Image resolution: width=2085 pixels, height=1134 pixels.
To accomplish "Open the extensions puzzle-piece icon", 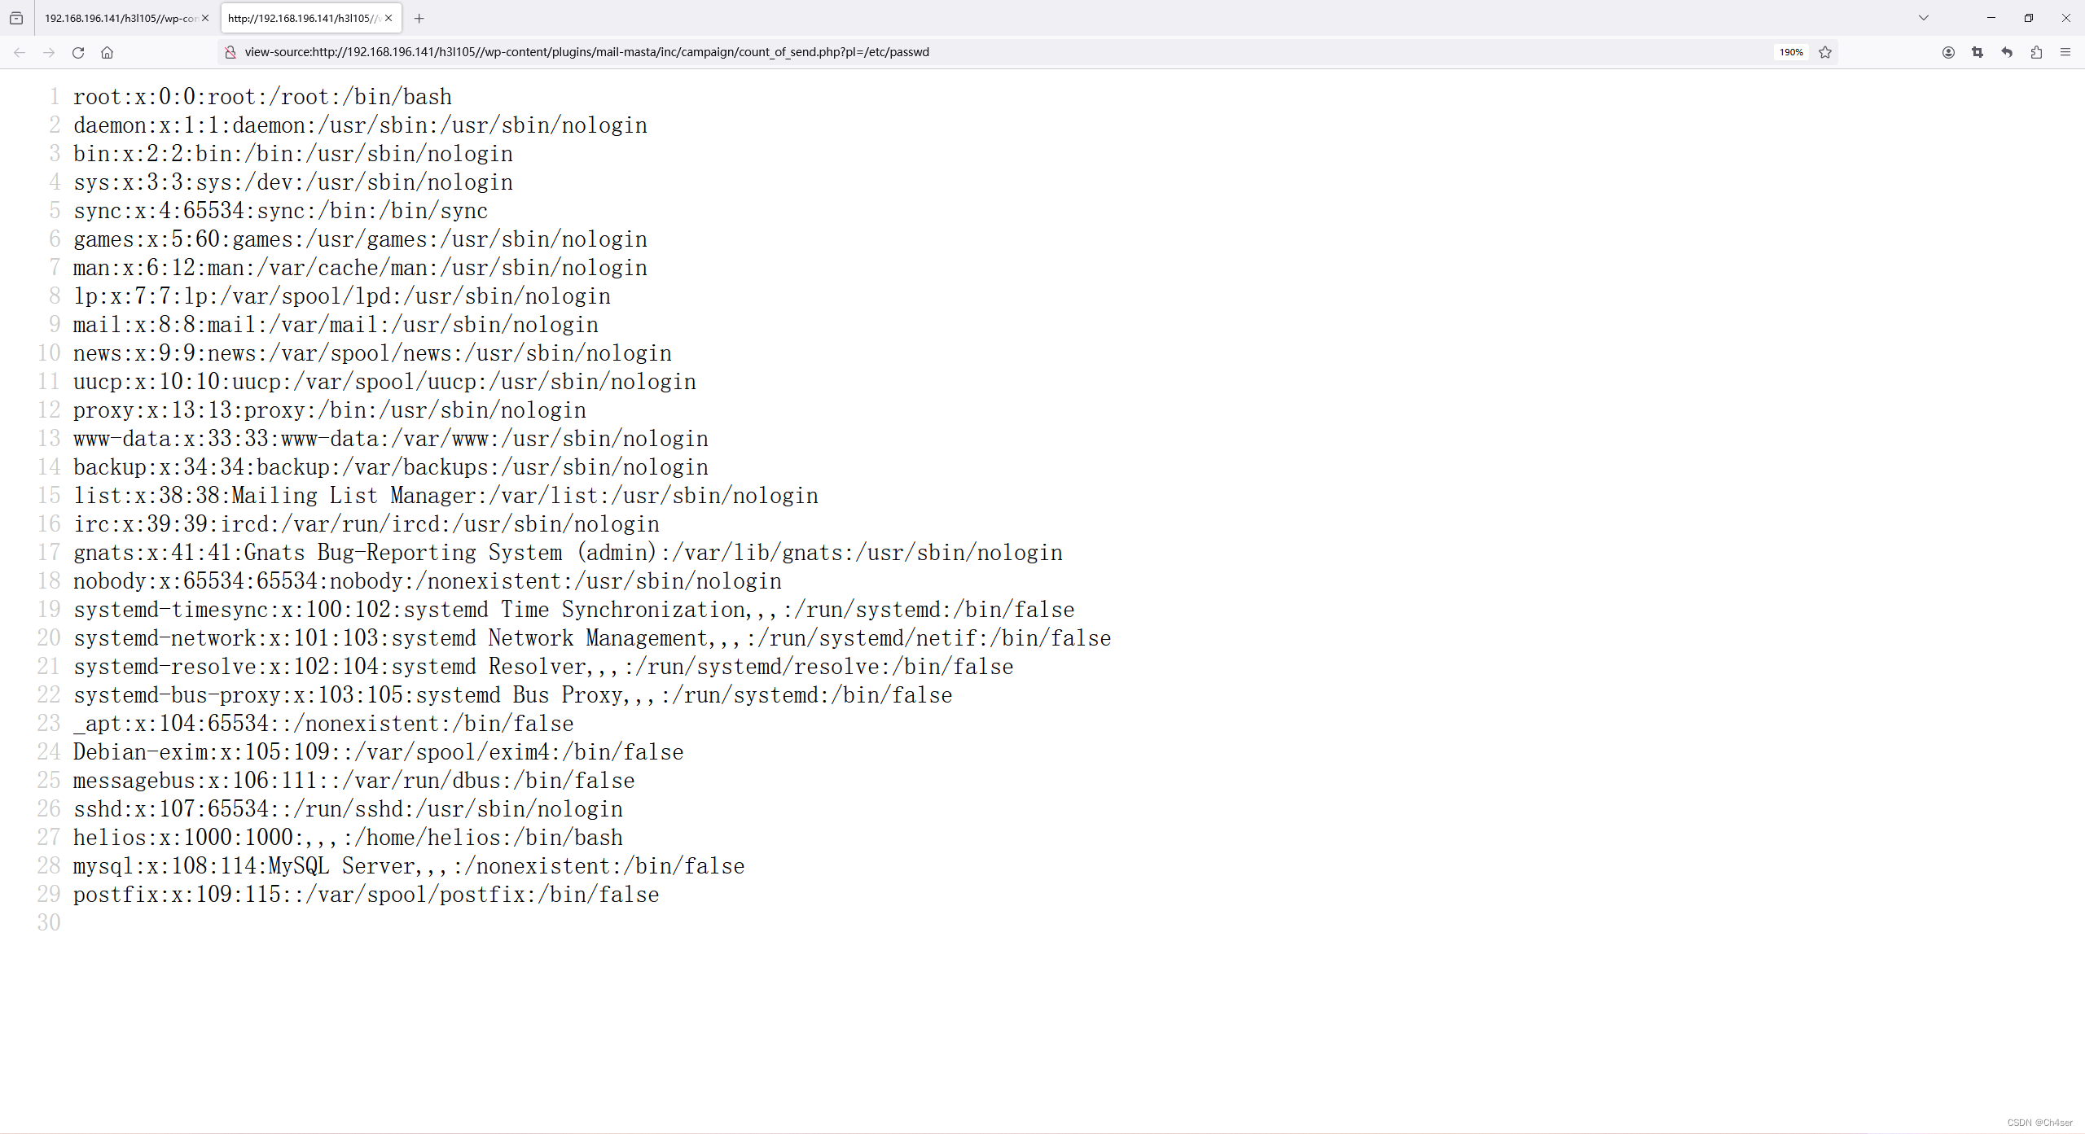I will pos(2036,52).
